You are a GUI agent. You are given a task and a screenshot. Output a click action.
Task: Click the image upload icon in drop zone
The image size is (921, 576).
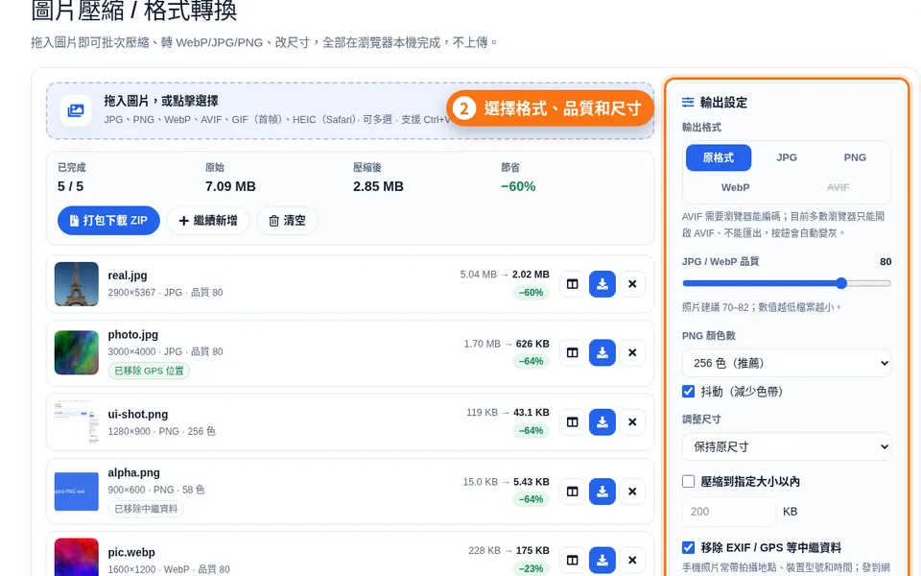coord(76,110)
